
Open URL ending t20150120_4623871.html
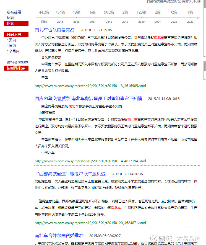pyautogui.click(x=90, y=223)
